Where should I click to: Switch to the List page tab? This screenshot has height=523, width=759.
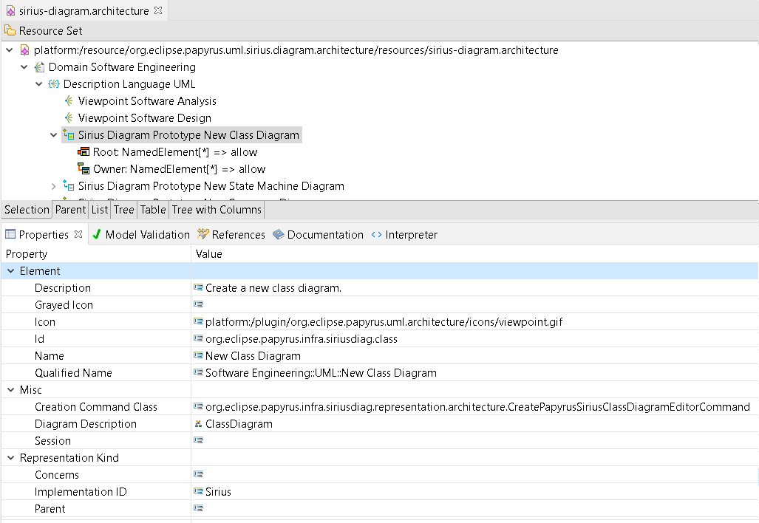click(x=100, y=210)
